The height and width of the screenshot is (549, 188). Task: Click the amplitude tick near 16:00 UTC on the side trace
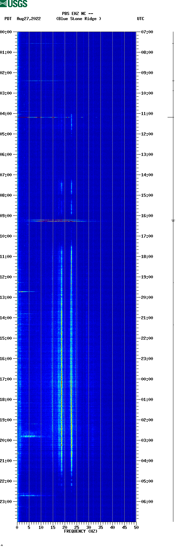tap(173, 221)
